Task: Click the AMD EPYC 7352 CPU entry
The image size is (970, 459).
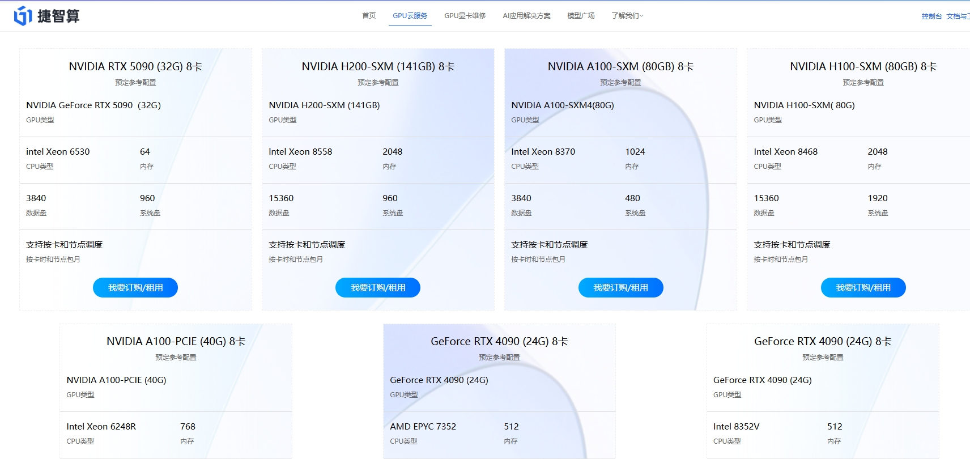Action: pyautogui.click(x=423, y=427)
